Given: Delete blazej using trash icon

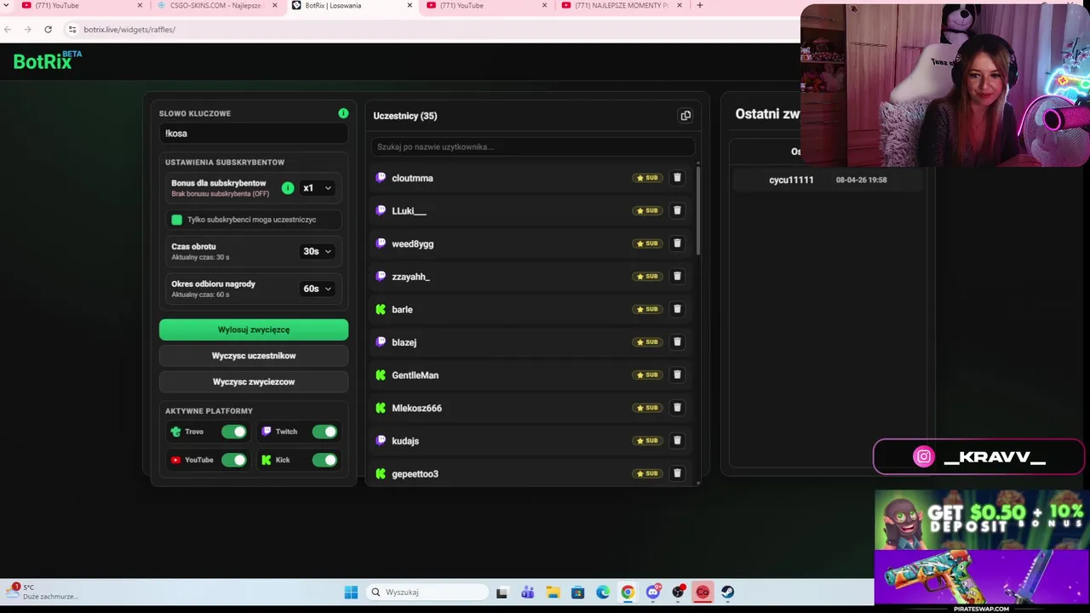Looking at the screenshot, I should (677, 341).
